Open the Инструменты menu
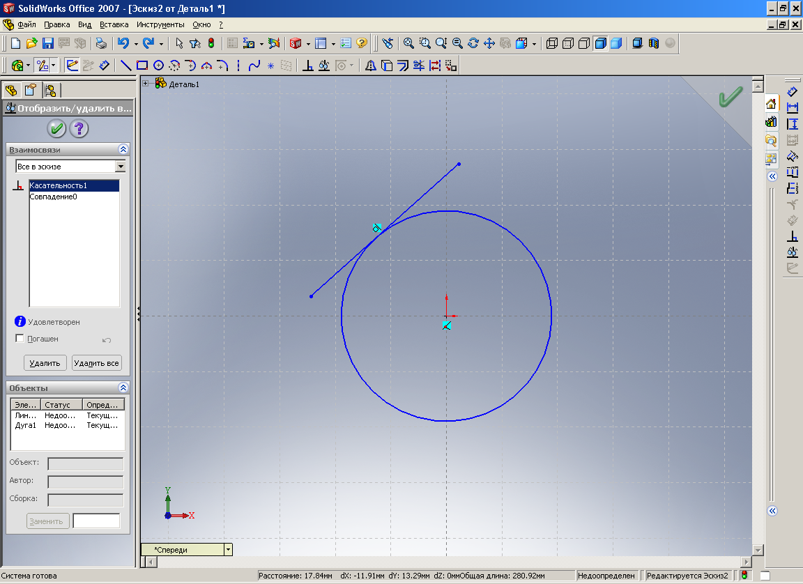 [x=160, y=24]
